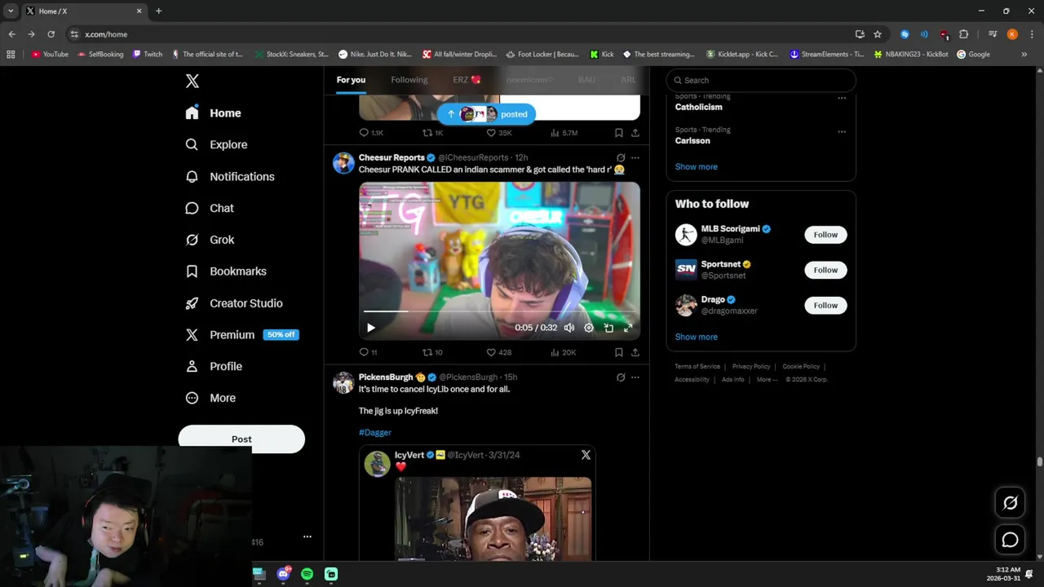Open the tab search dropdown
Image resolution: width=1044 pixels, height=587 pixels.
(x=11, y=11)
